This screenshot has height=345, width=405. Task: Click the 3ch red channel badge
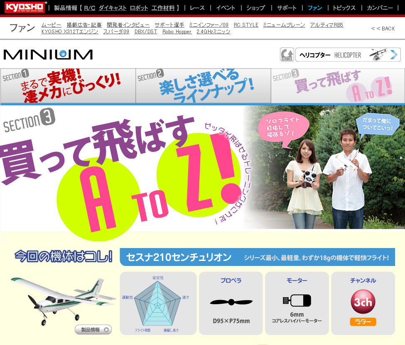pos(363,302)
